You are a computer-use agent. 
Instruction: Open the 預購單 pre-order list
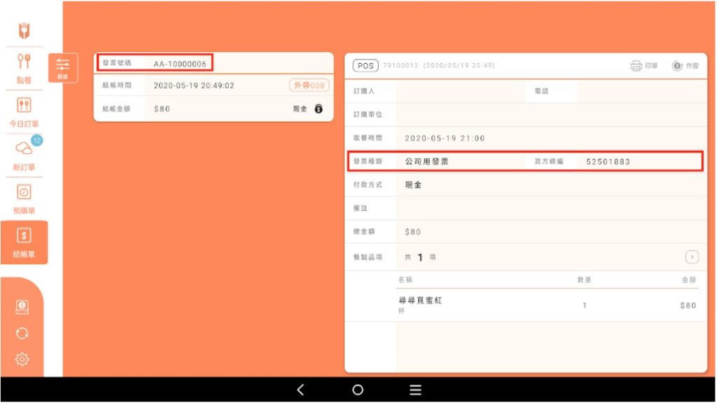pyautogui.click(x=24, y=199)
